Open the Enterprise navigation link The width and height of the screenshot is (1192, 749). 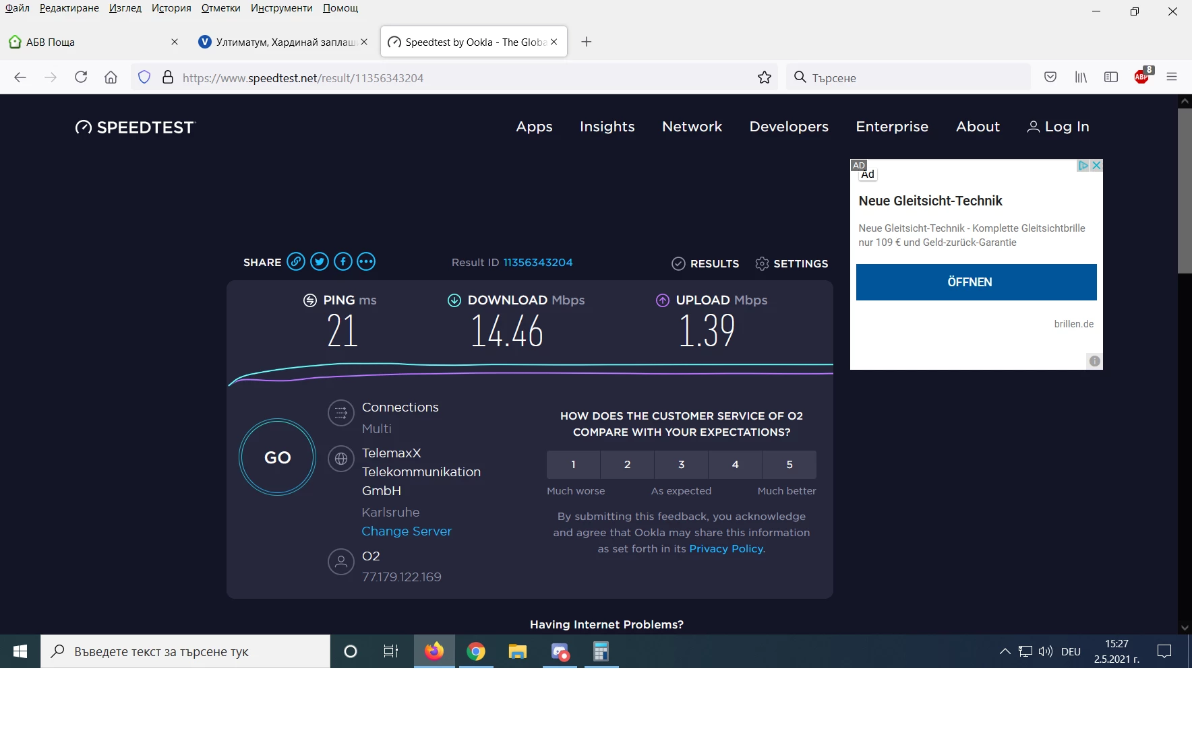click(892, 127)
